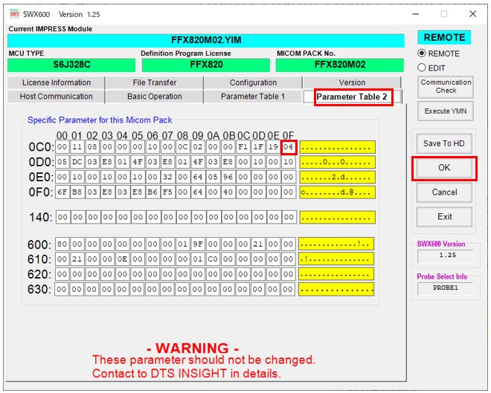The width and height of the screenshot is (491, 393).
Task: Click the SWX600 title bar app icon
Action: click(14, 14)
